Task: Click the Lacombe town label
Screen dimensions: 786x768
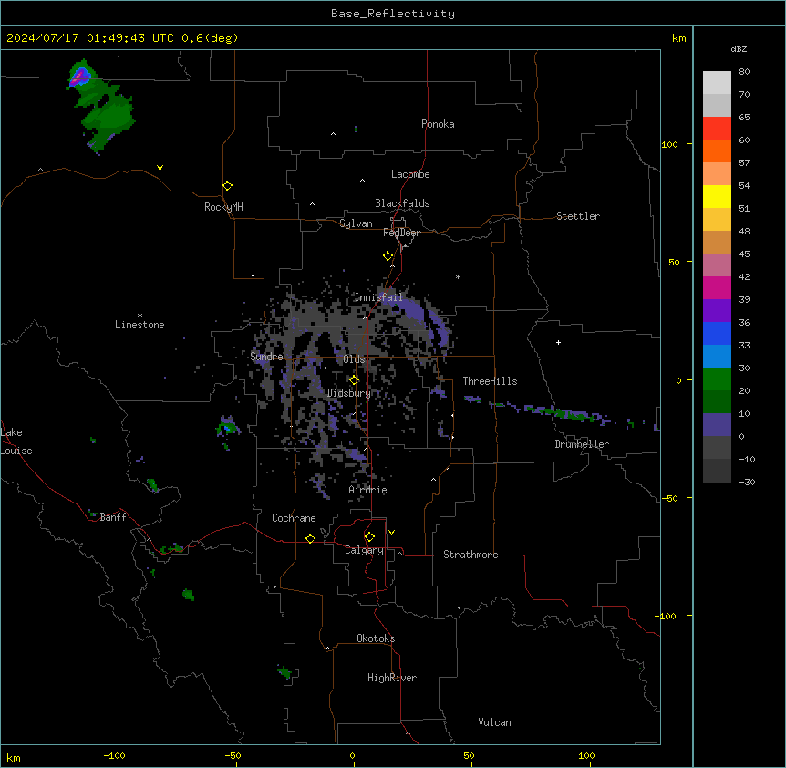Action: (410, 174)
